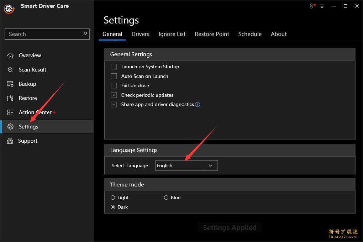Open the hamburger menu icon in title bar
The image size is (363, 242).
coord(323,6)
